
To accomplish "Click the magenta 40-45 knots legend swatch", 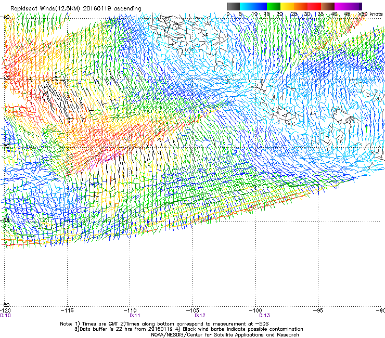I will (341, 6).
